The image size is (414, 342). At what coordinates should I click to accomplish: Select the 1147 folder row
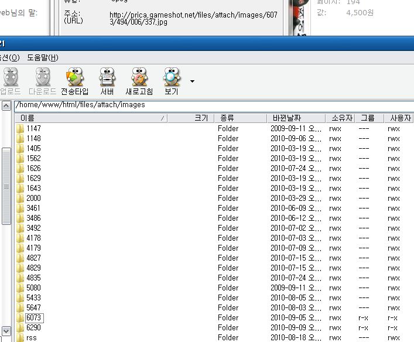coord(33,128)
